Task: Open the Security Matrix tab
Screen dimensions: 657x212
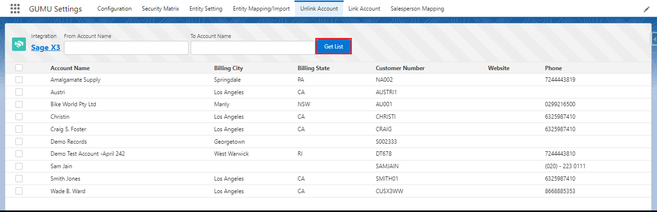Action: point(159,9)
